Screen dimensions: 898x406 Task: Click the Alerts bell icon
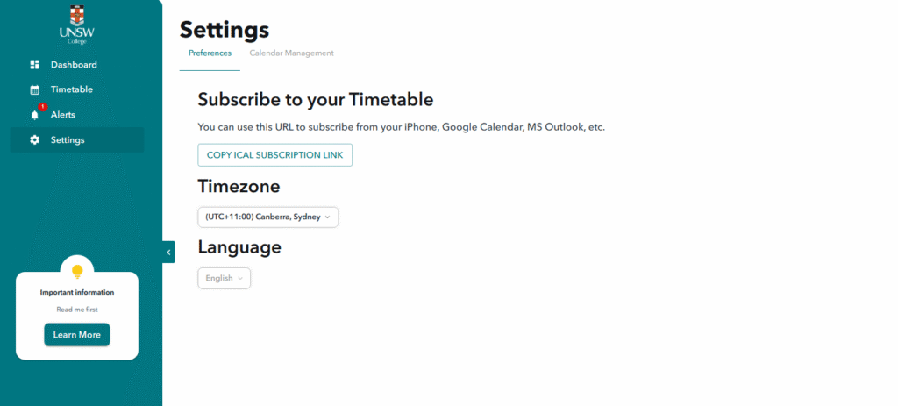click(x=35, y=115)
